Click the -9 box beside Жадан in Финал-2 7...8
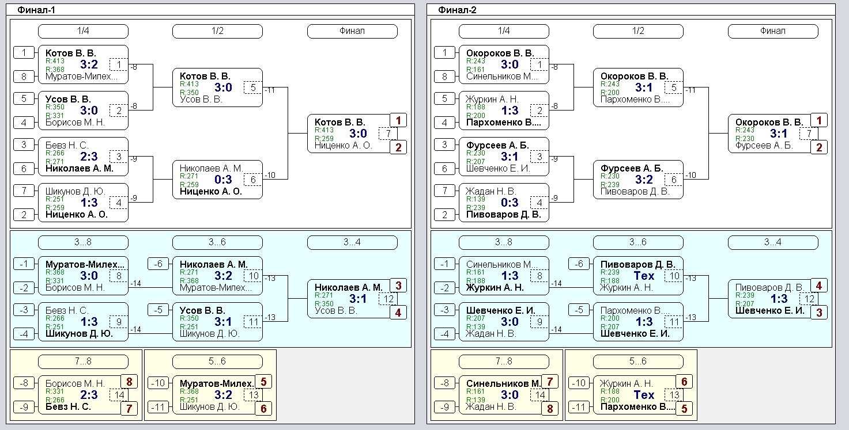Viewport: 849px width, 430px height. point(445,406)
